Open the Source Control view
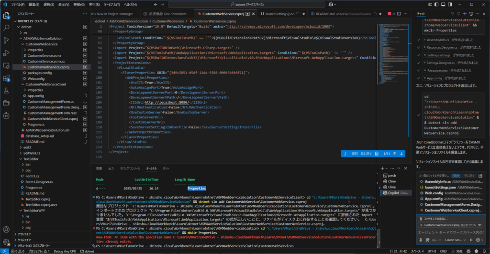Viewport: 490px width, 254px height. (6, 41)
